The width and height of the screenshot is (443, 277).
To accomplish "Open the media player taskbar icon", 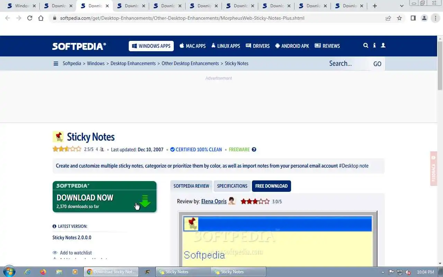I will 75,272.
